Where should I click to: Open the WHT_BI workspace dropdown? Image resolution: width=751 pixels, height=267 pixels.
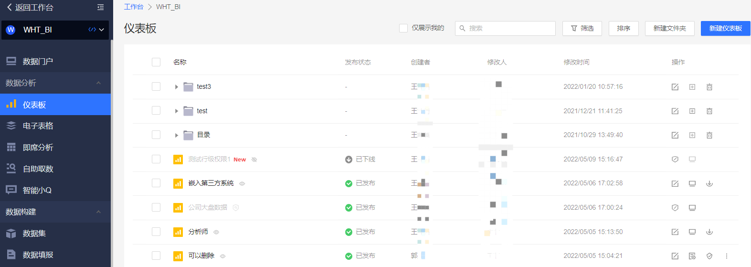click(101, 30)
